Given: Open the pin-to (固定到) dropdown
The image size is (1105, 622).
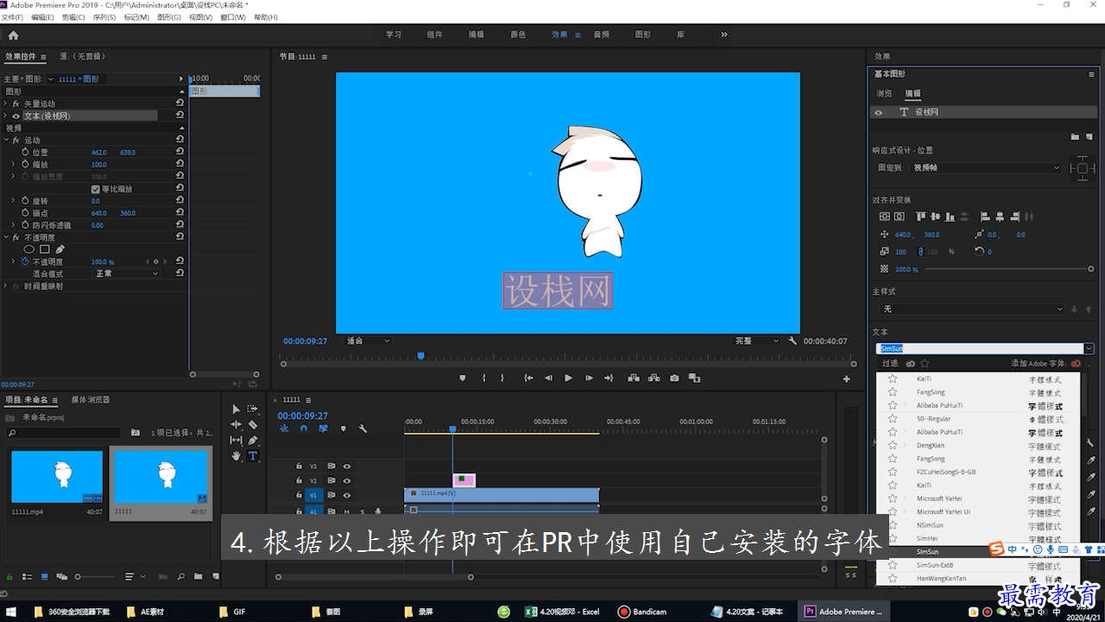Looking at the screenshot, I should 987,168.
